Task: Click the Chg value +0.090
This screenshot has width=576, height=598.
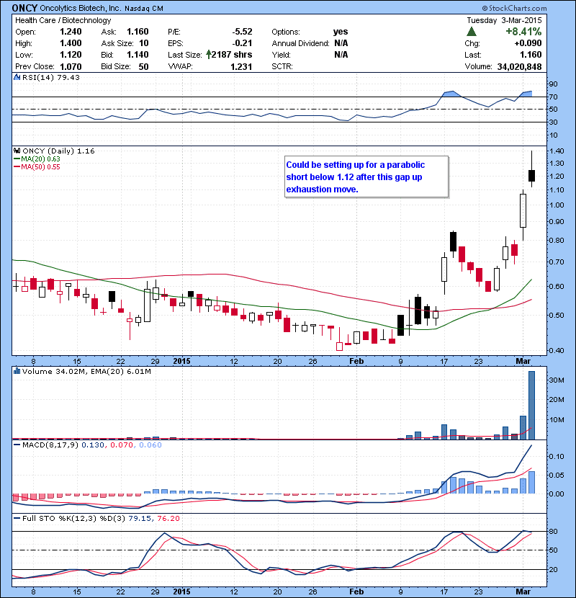Action: (528, 43)
